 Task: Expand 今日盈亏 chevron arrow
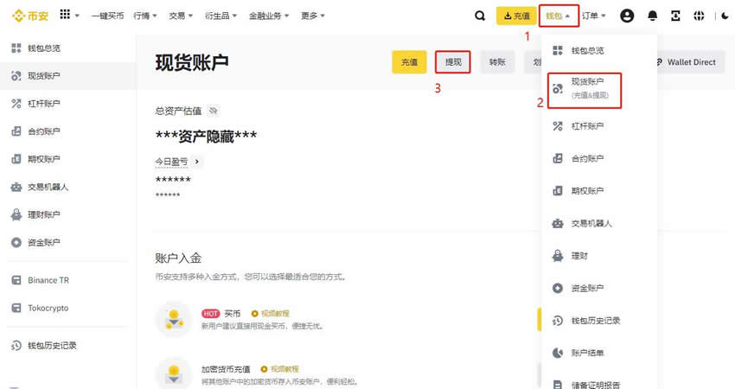coord(196,162)
